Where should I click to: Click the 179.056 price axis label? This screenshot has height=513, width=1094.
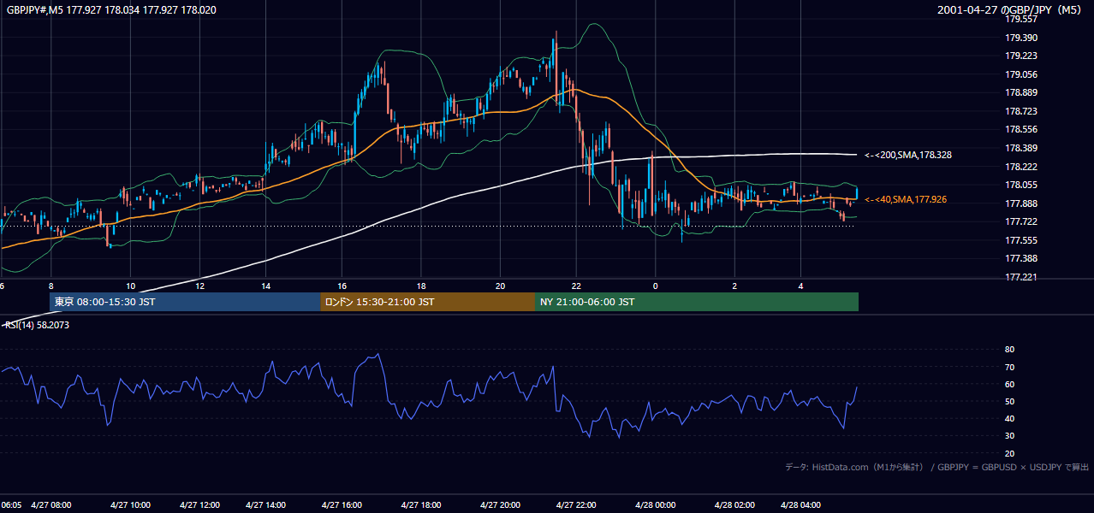1021,74
